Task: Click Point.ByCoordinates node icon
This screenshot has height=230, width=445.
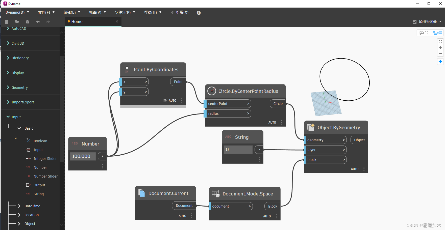Action: (127, 70)
